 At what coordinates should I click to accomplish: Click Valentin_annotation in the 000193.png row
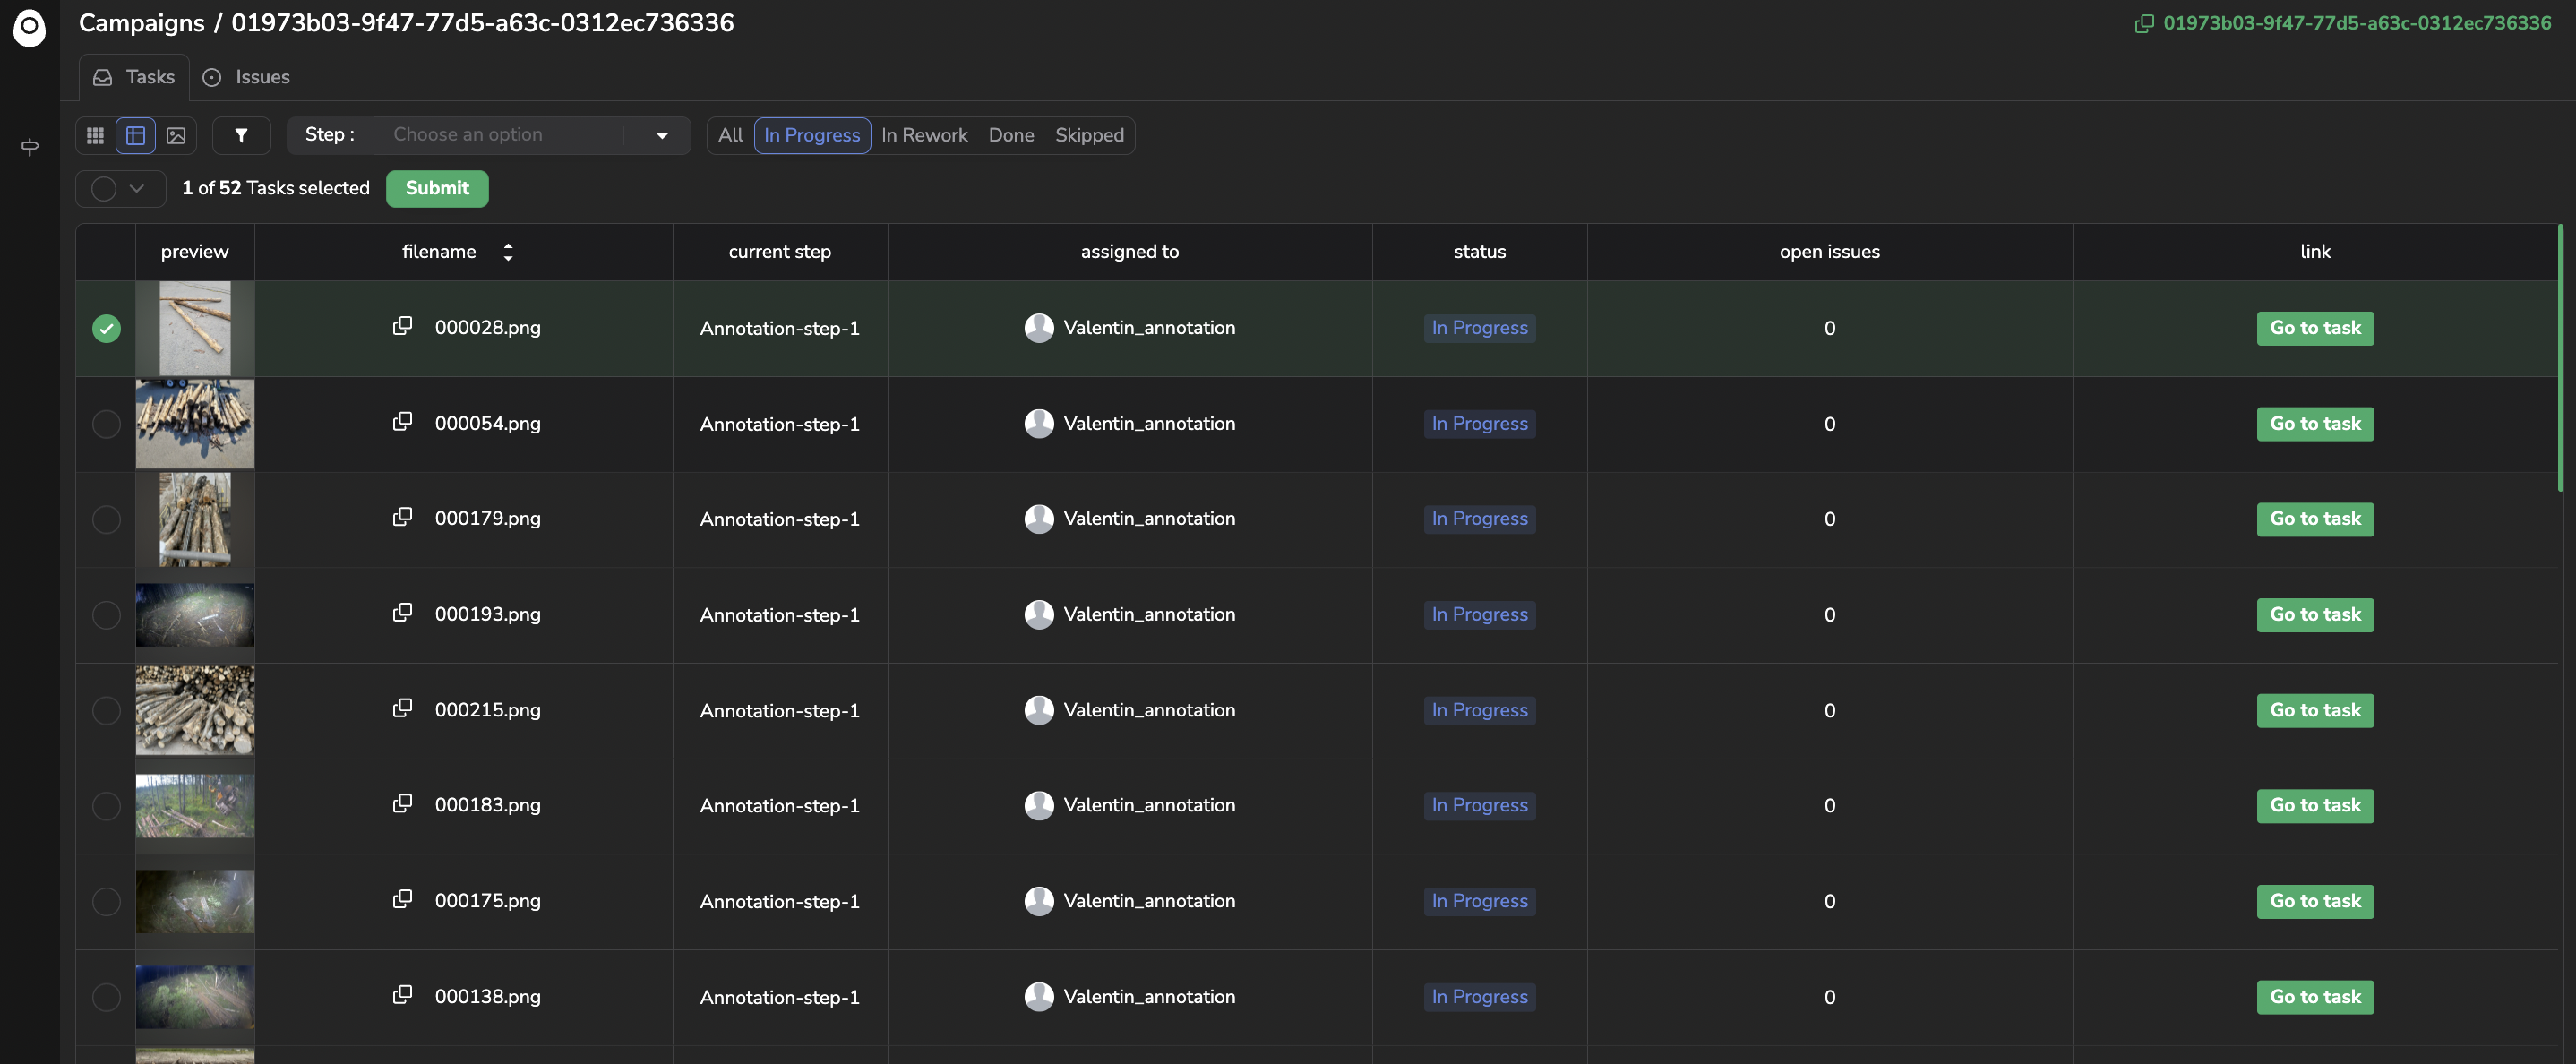[x=1149, y=615]
